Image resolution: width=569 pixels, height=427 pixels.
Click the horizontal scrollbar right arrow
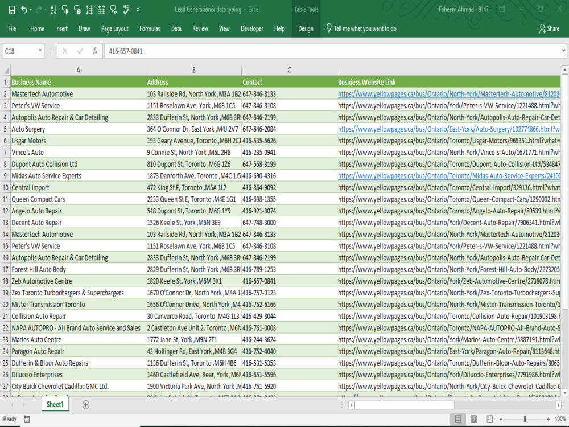559,405
